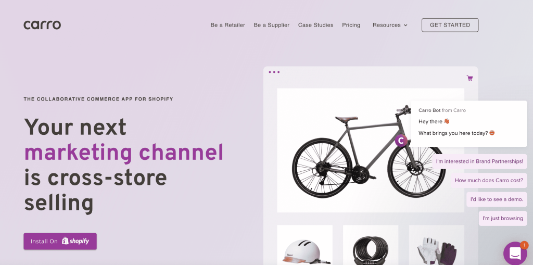Open the purple chat launcher bubble
Viewport: 533px width, 265px height.
tap(515, 254)
